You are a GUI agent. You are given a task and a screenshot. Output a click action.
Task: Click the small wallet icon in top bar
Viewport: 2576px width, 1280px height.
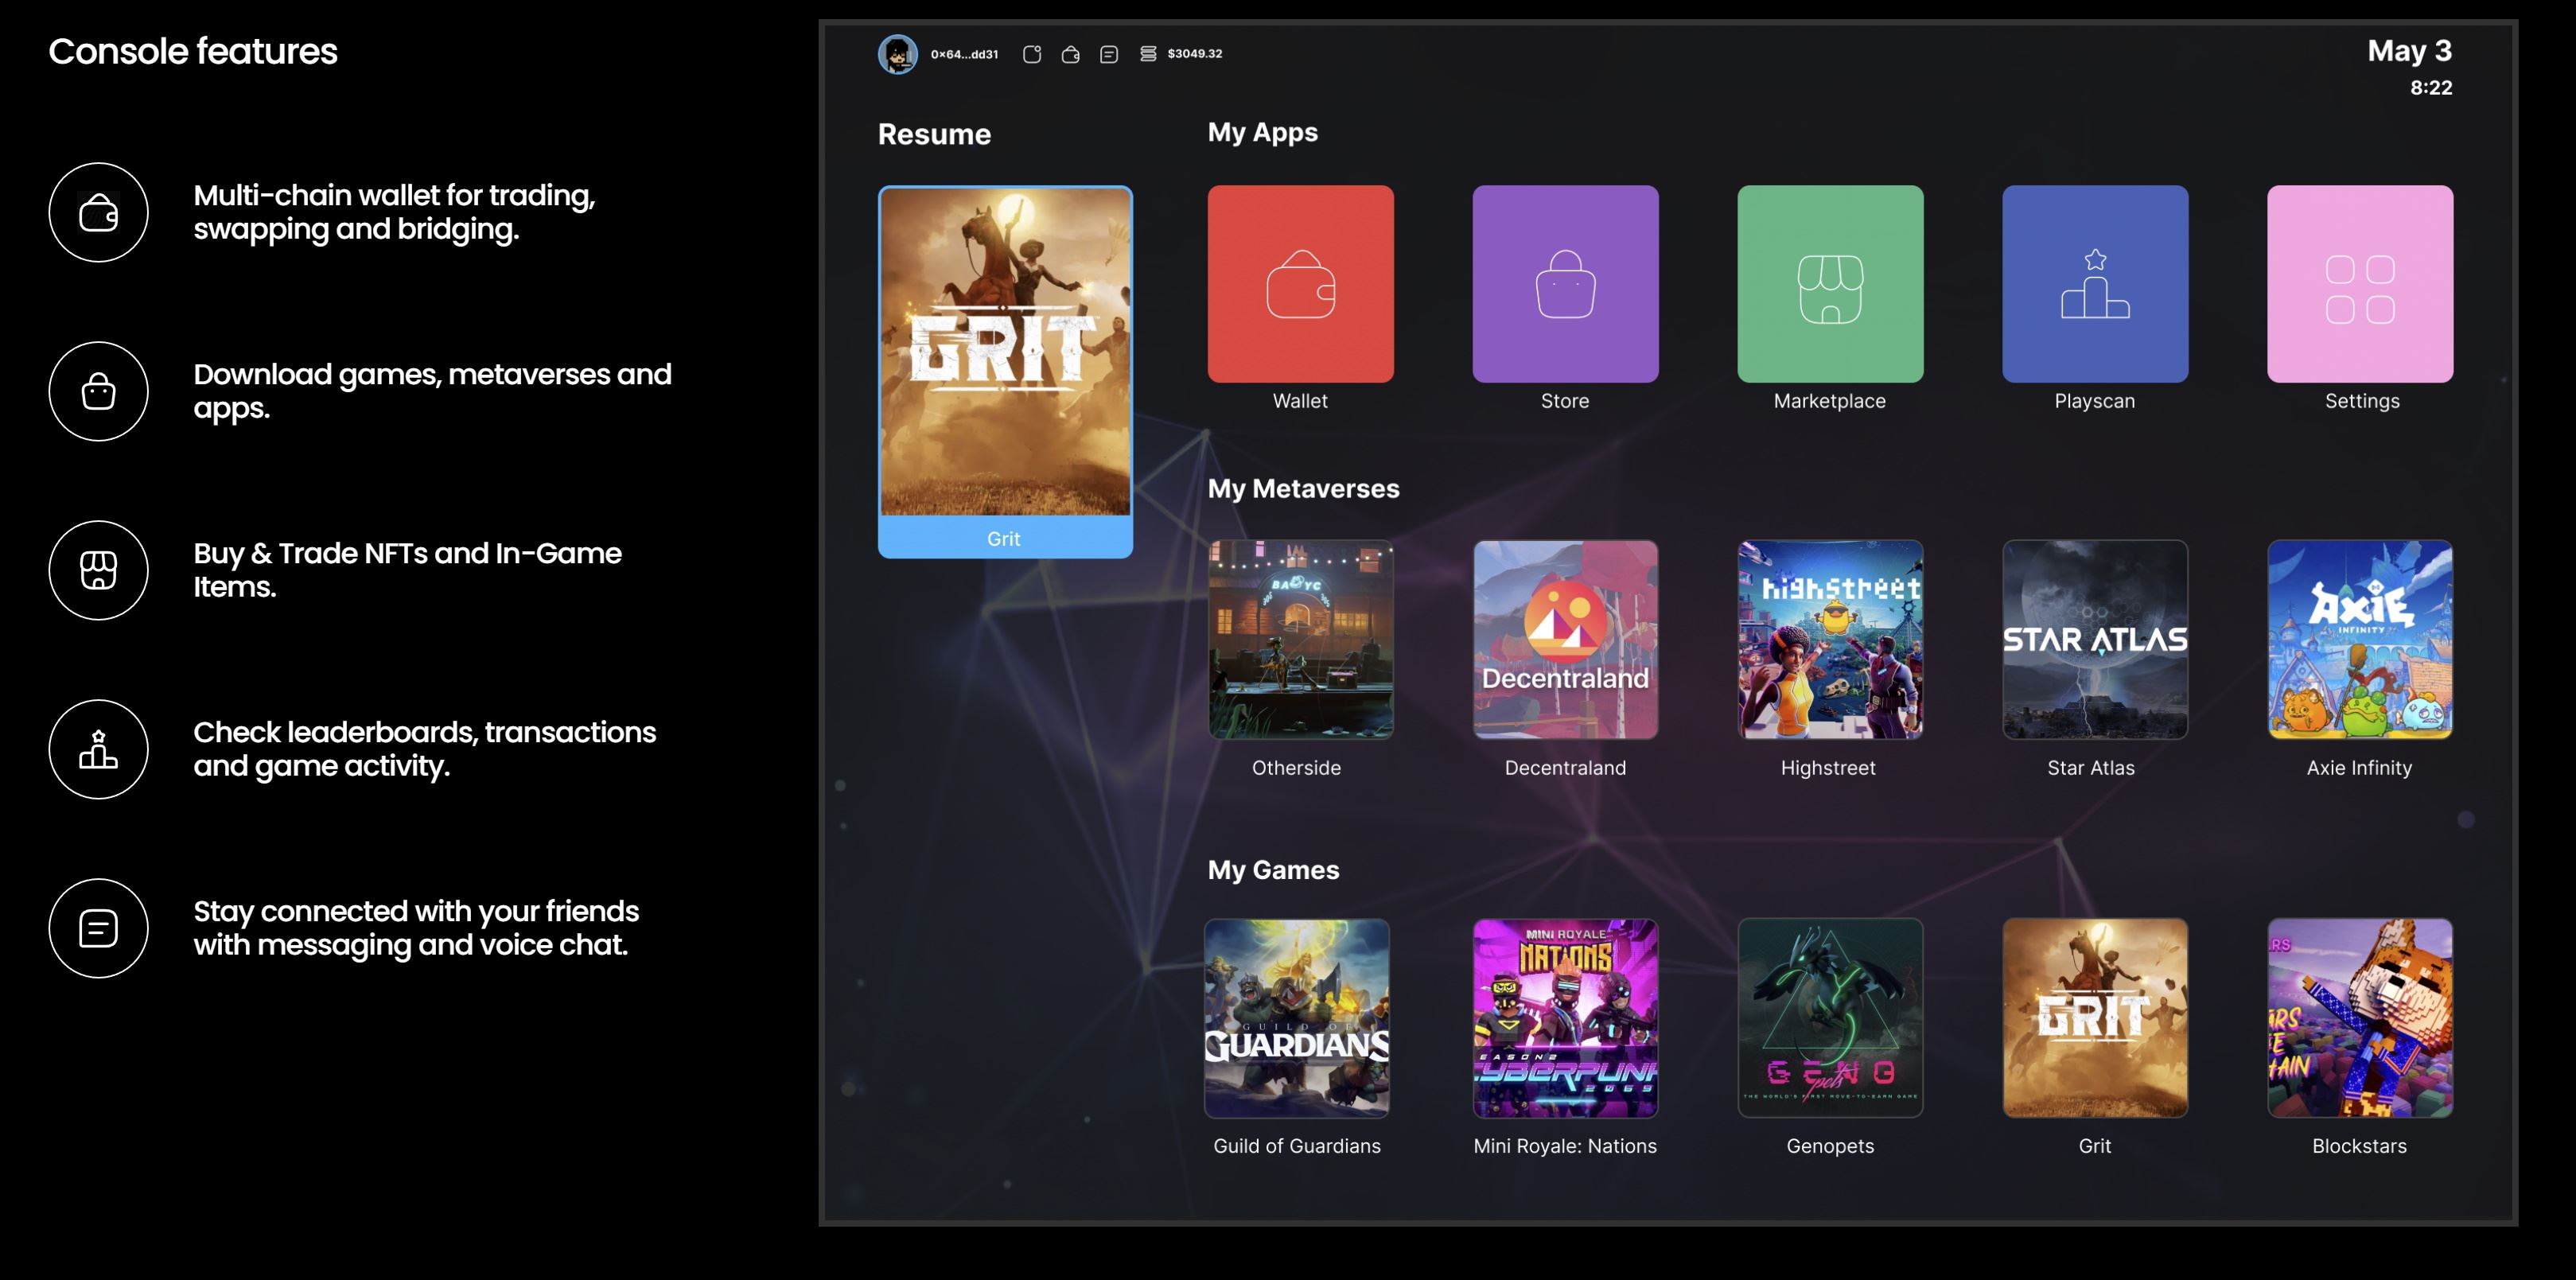(1070, 54)
